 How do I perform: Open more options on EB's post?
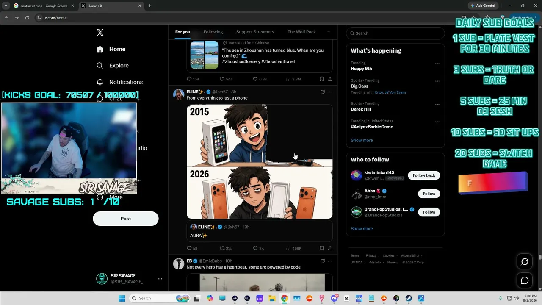click(x=330, y=261)
